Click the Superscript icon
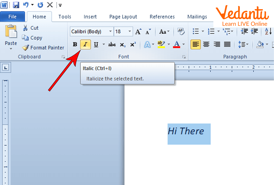 point(133,45)
